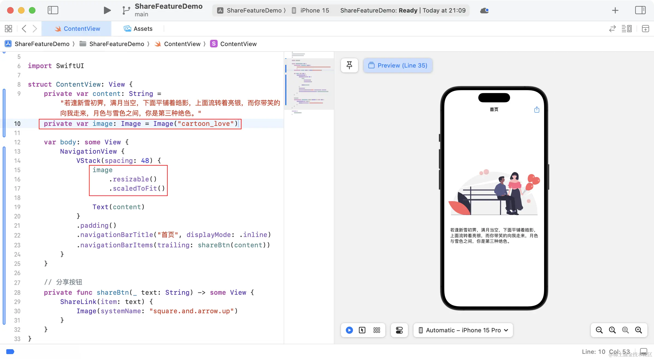This screenshot has width=654, height=359.
Task: Toggle the left navigator sidebar
Action: pos(53,10)
